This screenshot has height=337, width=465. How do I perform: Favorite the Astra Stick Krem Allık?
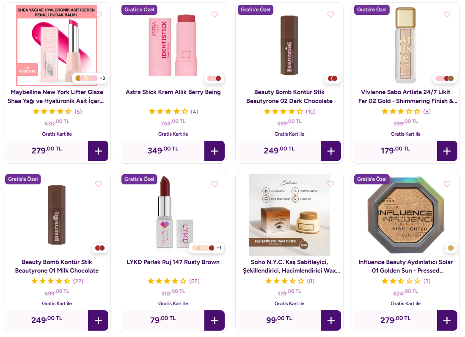click(215, 14)
